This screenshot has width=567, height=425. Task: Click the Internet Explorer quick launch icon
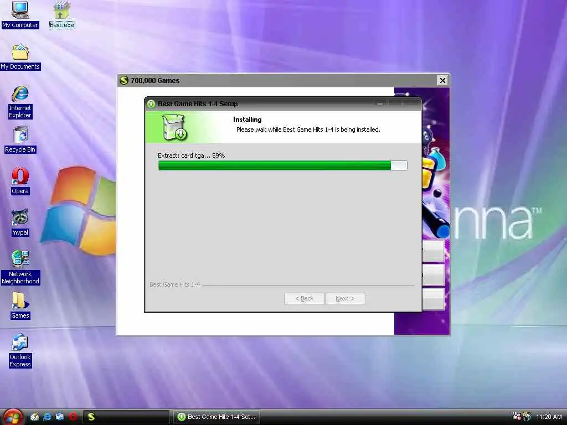(x=47, y=417)
